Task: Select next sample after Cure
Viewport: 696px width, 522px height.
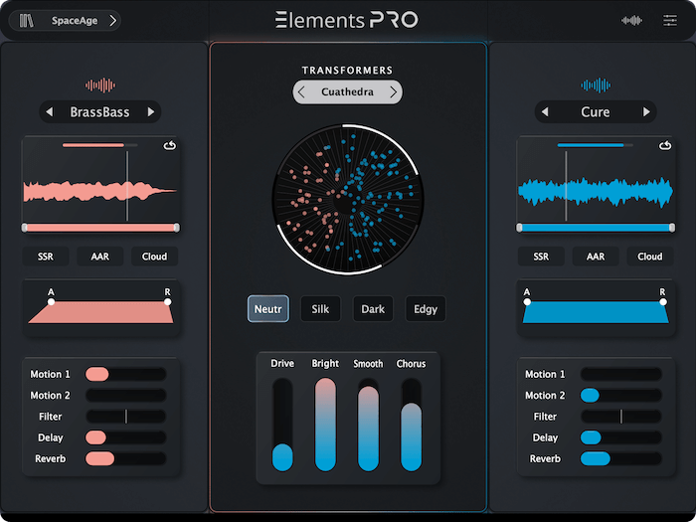Action: (x=646, y=112)
